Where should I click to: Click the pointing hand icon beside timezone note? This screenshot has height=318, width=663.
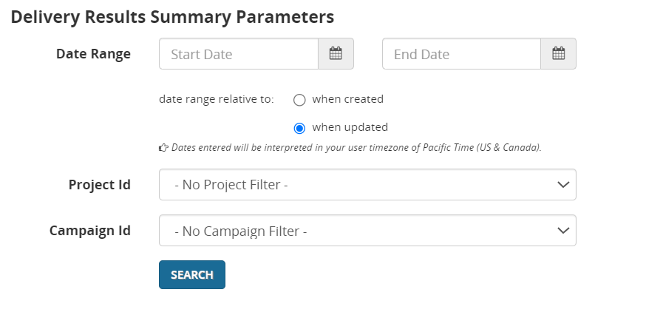click(163, 148)
